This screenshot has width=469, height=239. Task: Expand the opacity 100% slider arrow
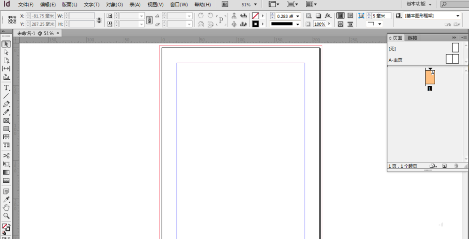329,24
